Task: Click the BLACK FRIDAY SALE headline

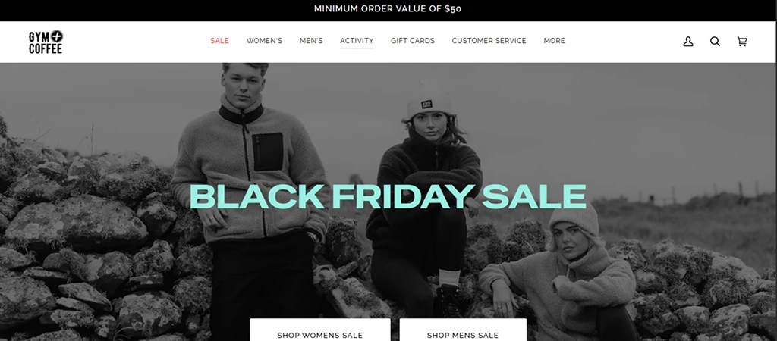Action: click(x=388, y=196)
